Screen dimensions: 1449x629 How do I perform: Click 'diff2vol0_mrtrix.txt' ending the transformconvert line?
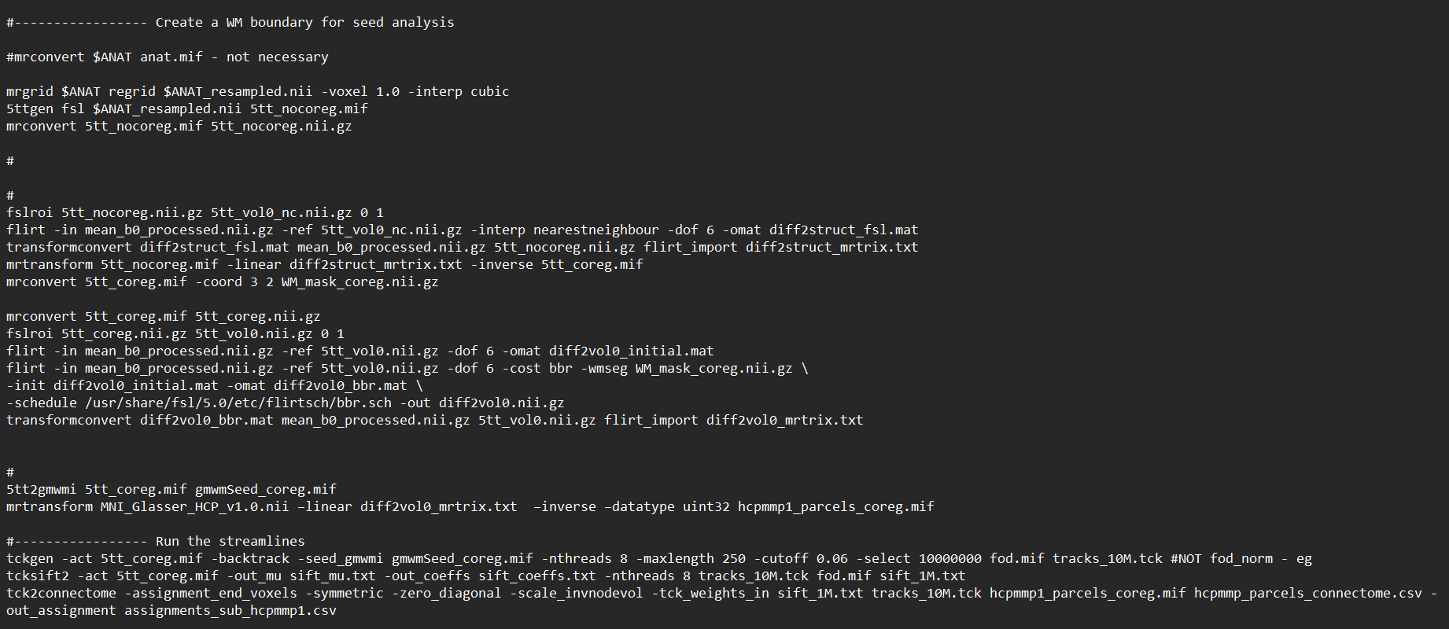(785, 420)
